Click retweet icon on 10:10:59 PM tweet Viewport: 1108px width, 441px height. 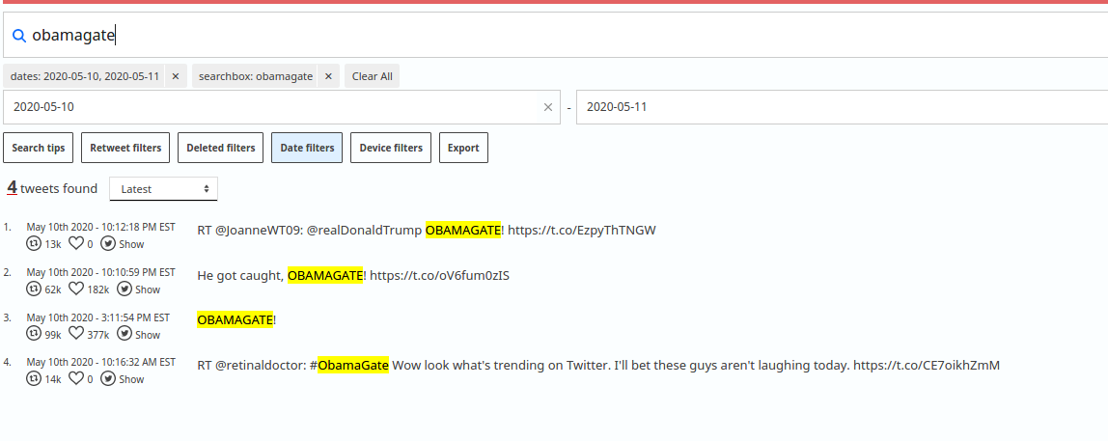(x=33, y=289)
